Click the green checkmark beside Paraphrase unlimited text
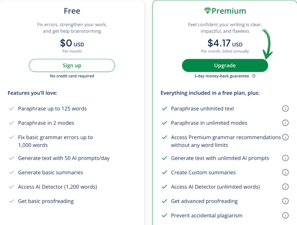Viewport: 297px width, 225px height. coord(164,109)
